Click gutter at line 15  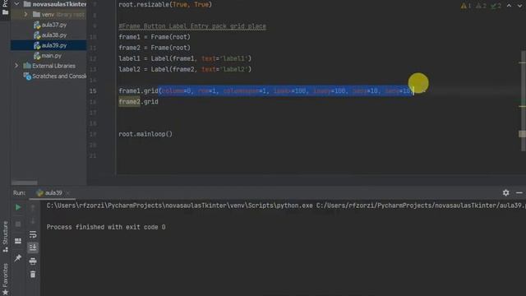pos(93,91)
